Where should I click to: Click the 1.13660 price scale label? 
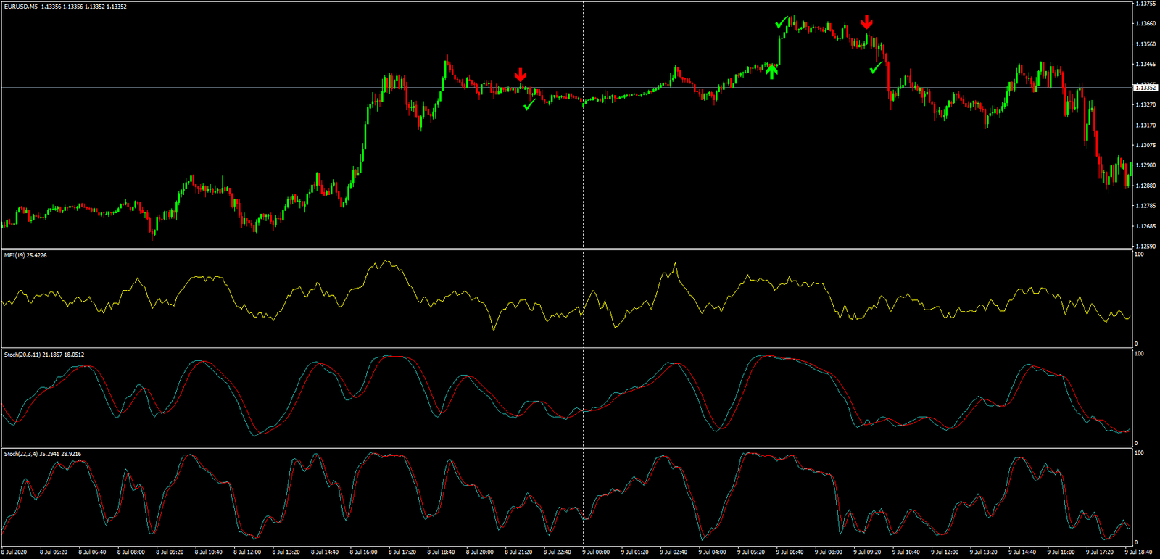pyautogui.click(x=1145, y=24)
